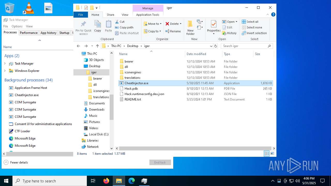This screenshot has width=331, height=186.
Task: Click the Copy ribbon icon
Action: click(97, 26)
